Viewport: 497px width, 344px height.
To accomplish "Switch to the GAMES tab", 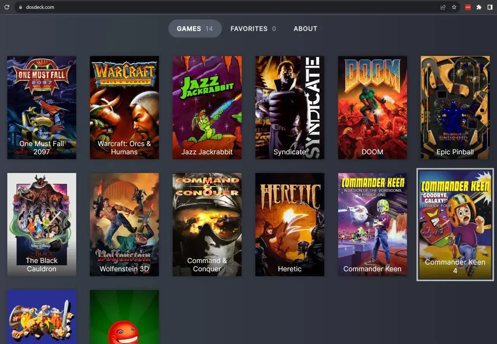I will pyautogui.click(x=195, y=29).
